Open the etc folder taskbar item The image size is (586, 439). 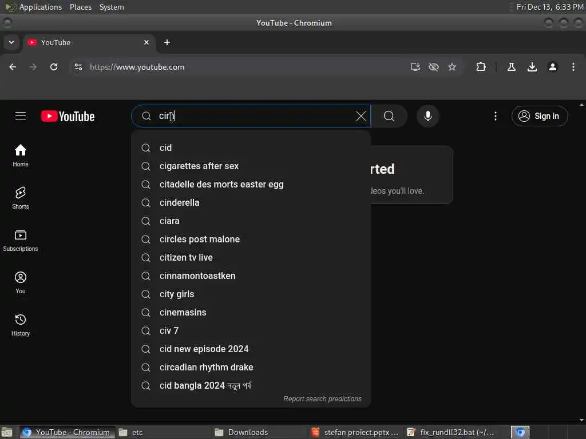(x=163, y=432)
